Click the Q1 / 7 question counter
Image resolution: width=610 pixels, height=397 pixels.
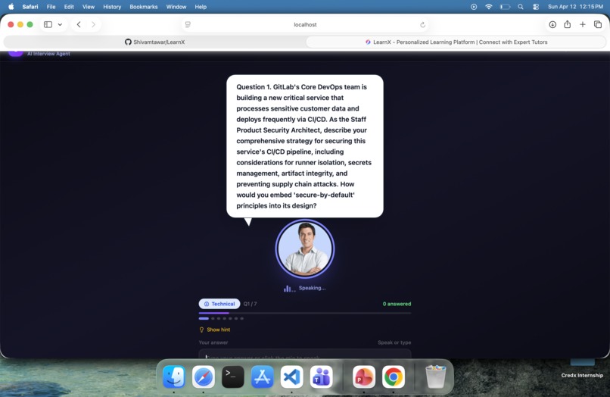pos(251,304)
